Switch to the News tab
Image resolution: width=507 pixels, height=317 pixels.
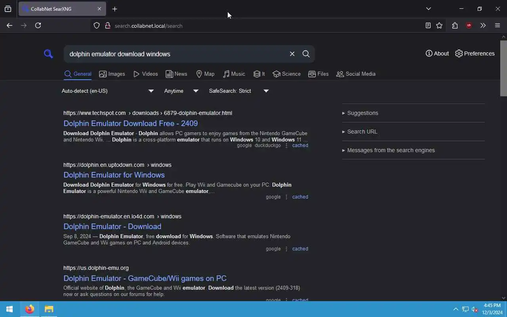176,74
